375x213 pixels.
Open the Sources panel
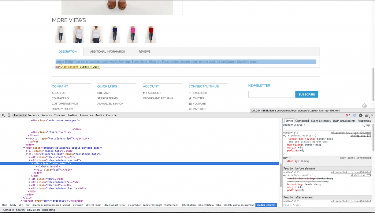(x=47, y=115)
